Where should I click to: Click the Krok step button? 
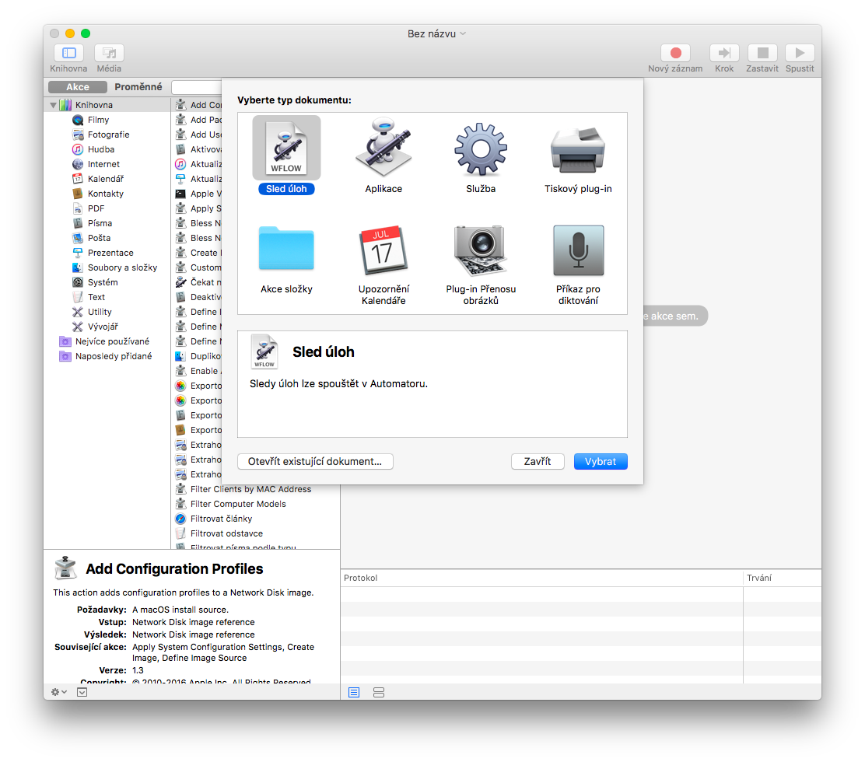tap(724, 53)
